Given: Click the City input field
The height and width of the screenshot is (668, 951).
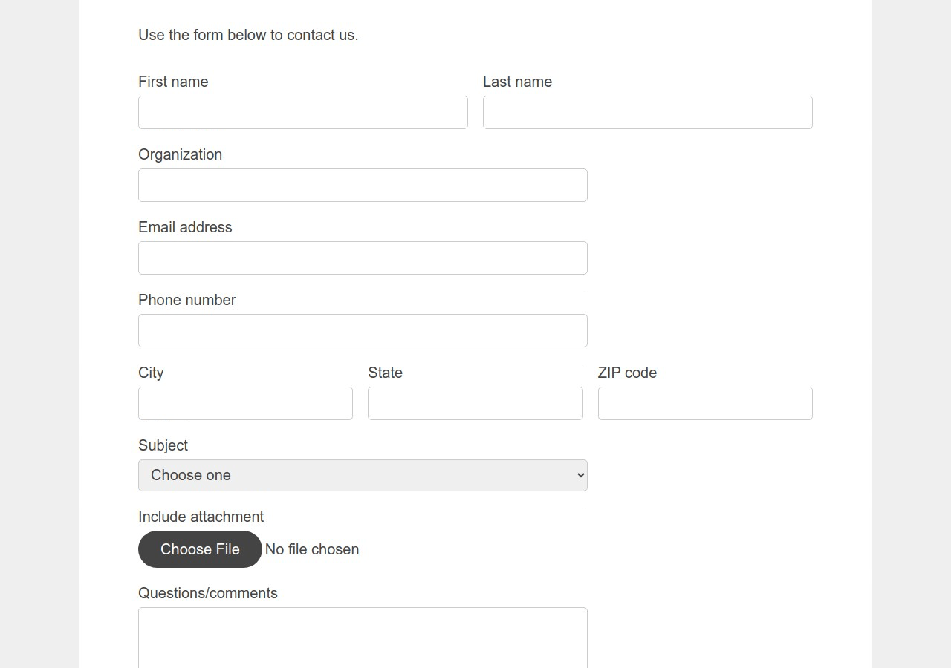Looking at the screenshot, I should [x=245, y=403].
